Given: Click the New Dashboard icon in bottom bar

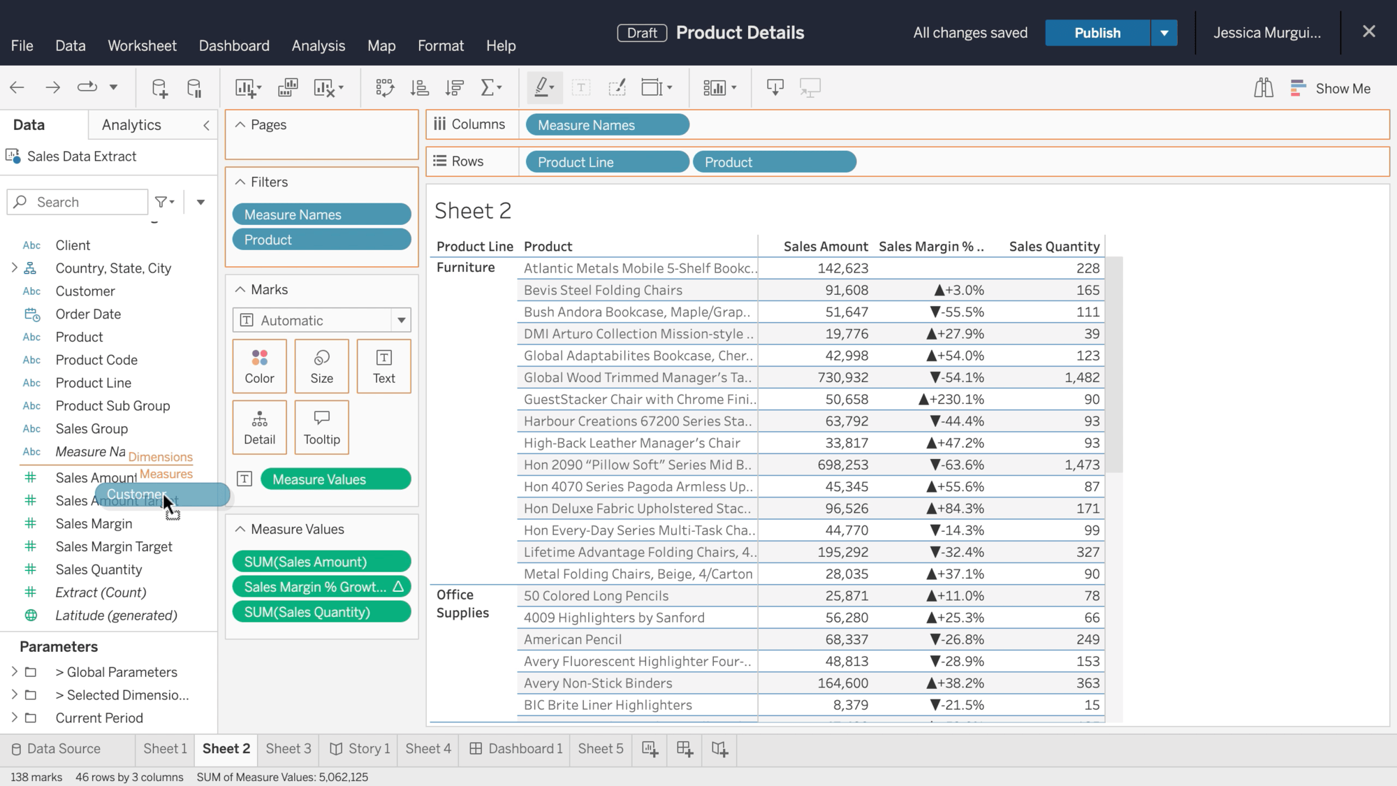Looking at the screenshot, I should coord(685,749).
